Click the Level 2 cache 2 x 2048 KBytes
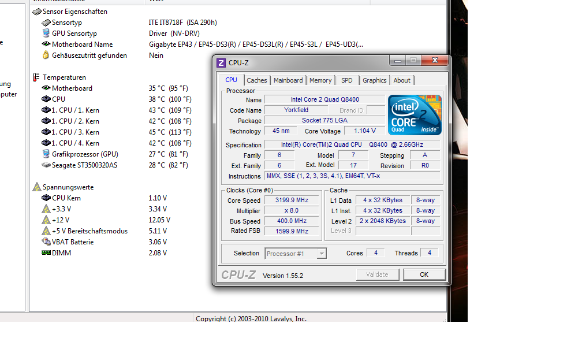Screen dimensions: 582x364 click(383, 221)
